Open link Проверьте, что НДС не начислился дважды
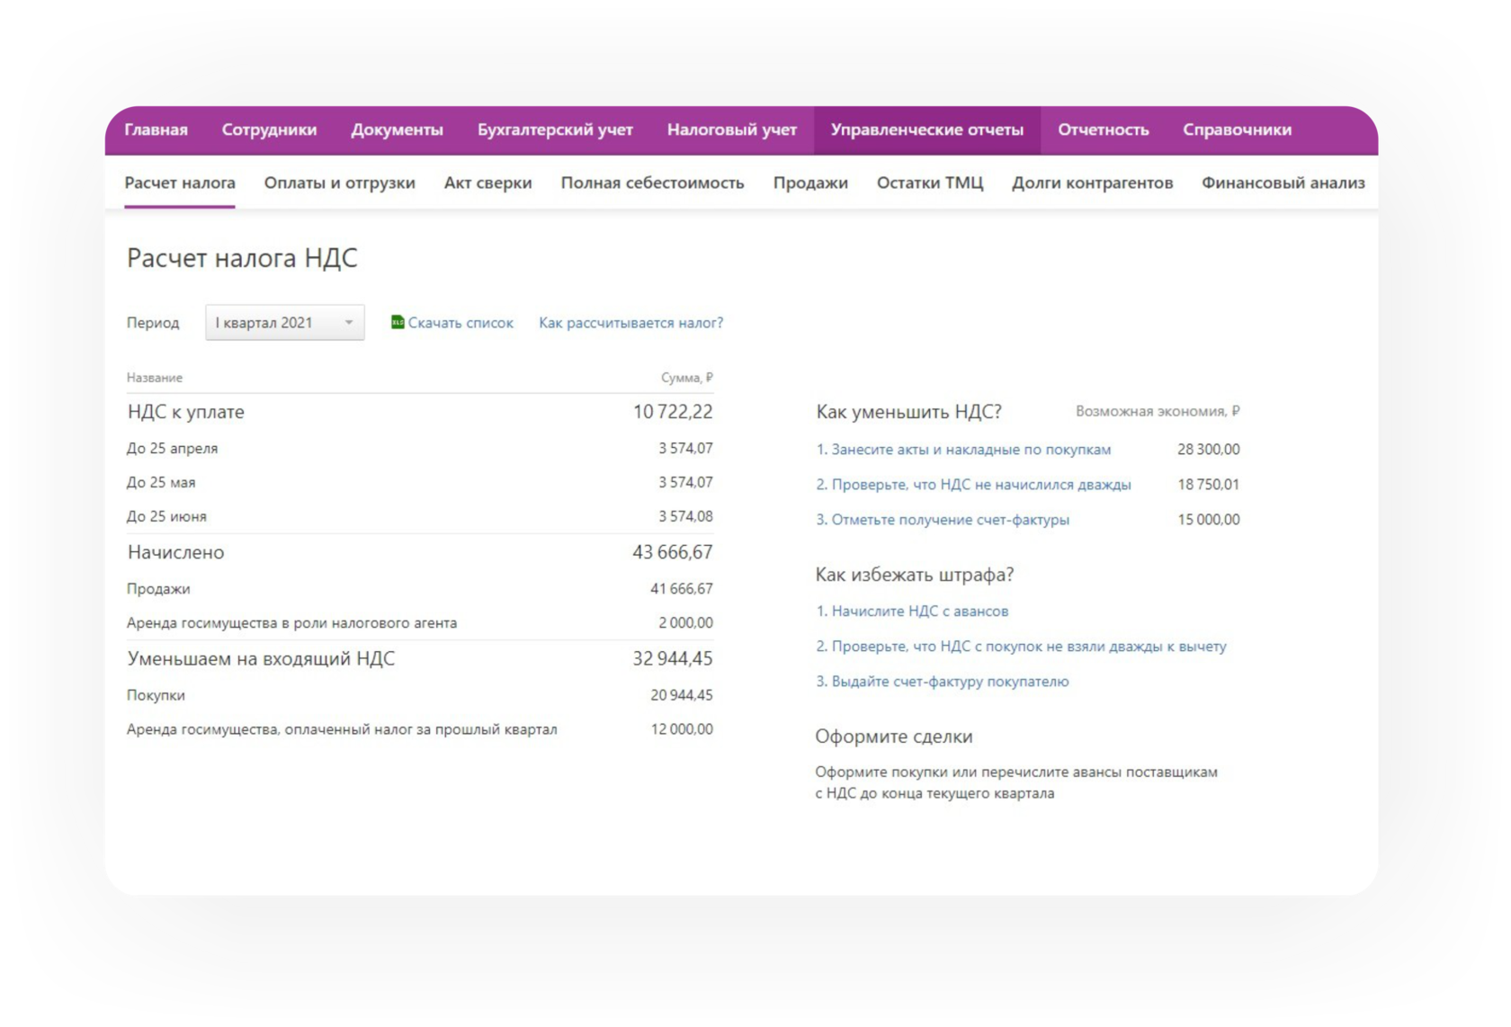Screen dimensions: 1511x1027 973,484
